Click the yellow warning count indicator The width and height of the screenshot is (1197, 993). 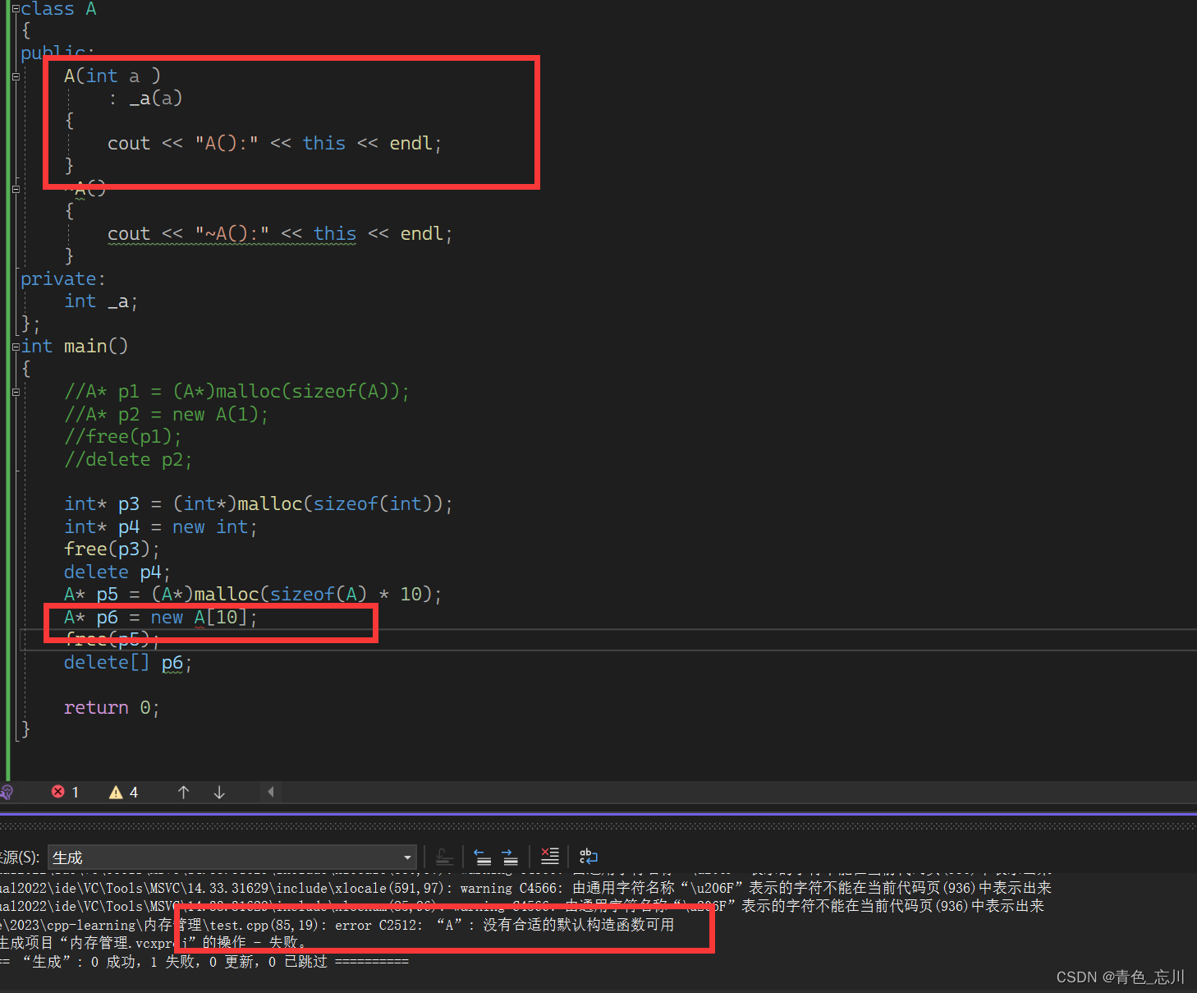pyautogui.click(x=123, y=792)
